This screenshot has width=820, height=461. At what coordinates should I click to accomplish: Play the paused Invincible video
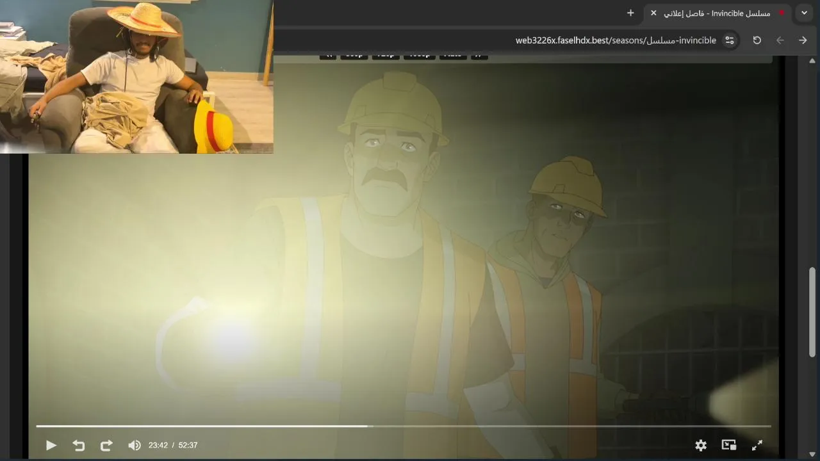tap(51, 445)
